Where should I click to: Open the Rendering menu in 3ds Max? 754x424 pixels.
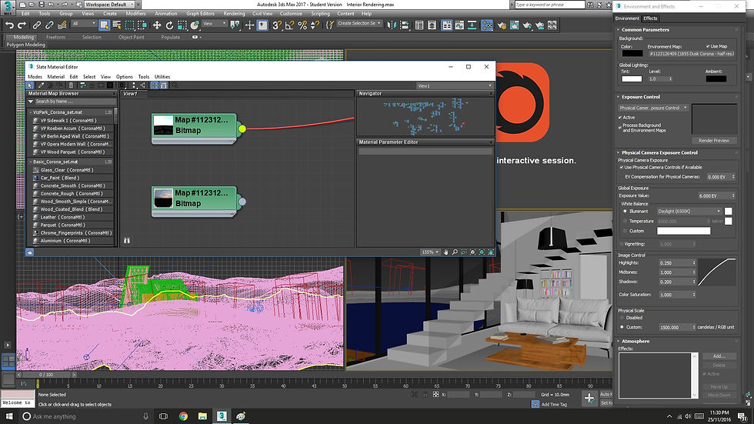(234, 13)
